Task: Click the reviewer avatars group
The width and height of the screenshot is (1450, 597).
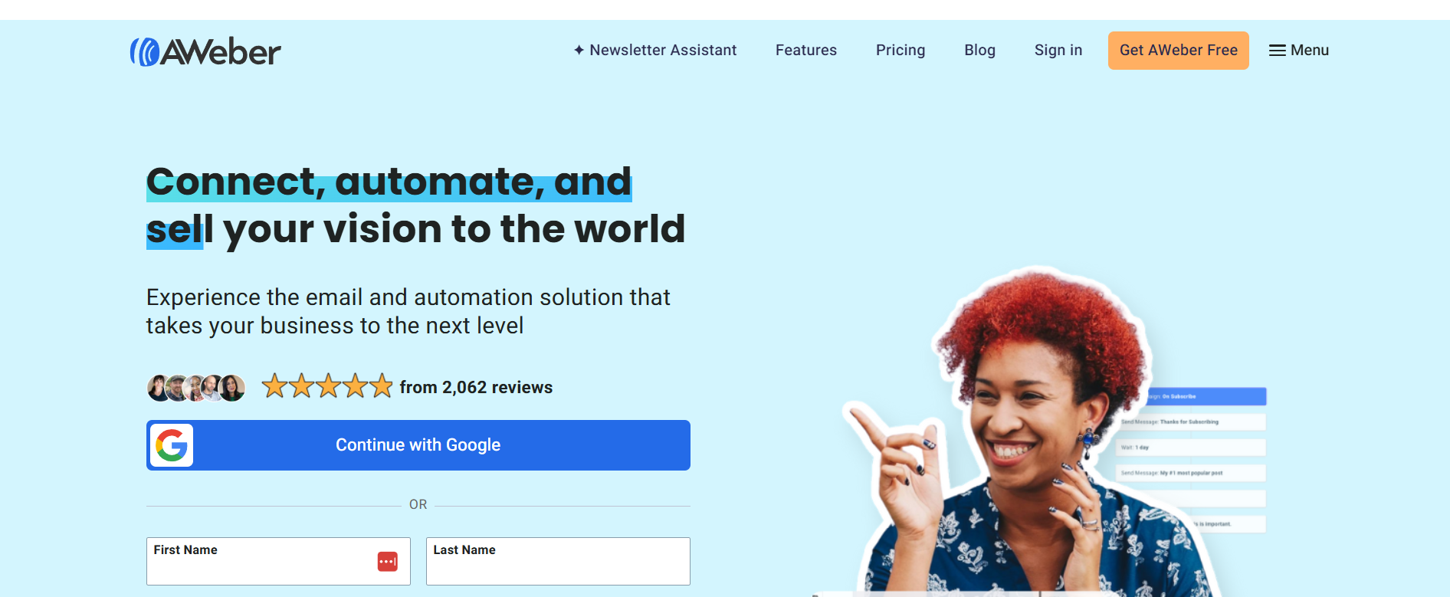Action: [x=196, y=388]
